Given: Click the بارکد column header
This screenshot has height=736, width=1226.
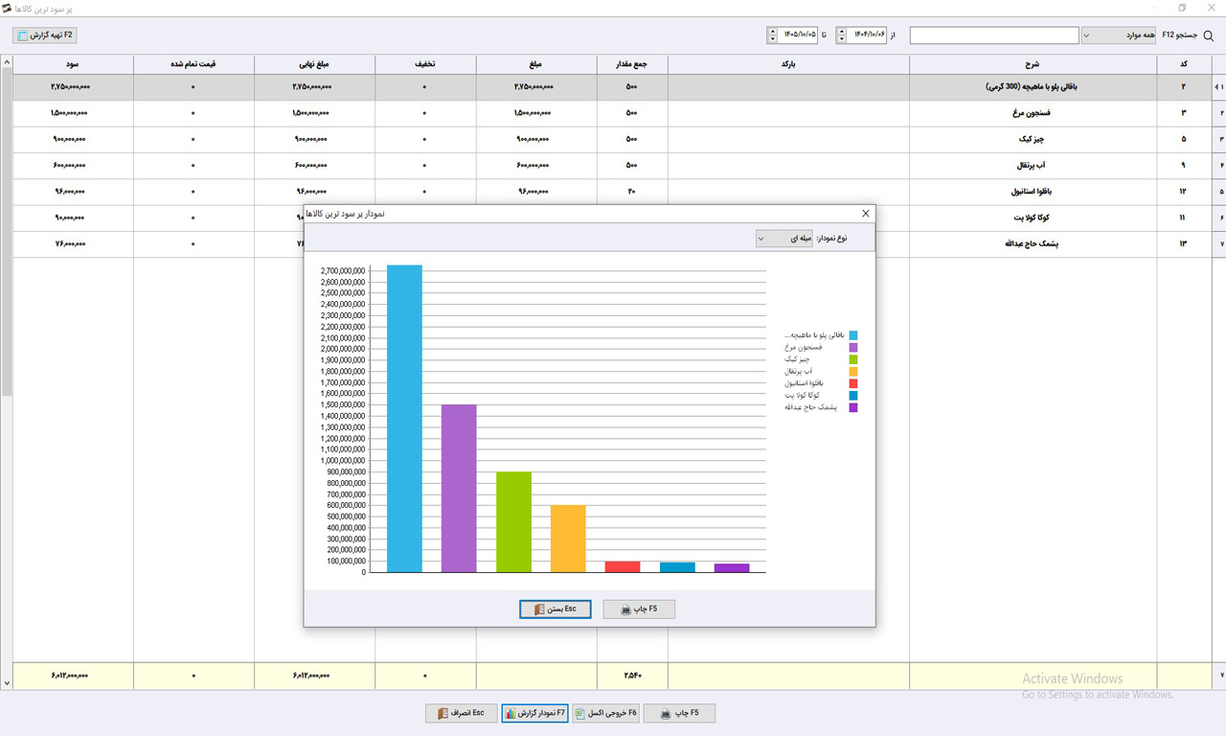Looking at the screenshot, I should click(788, 65).
